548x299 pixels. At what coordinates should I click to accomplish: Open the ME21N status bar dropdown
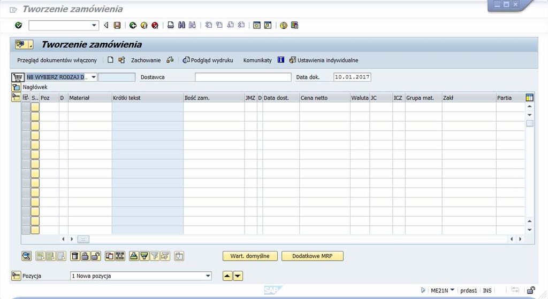[x=452, y=290]
